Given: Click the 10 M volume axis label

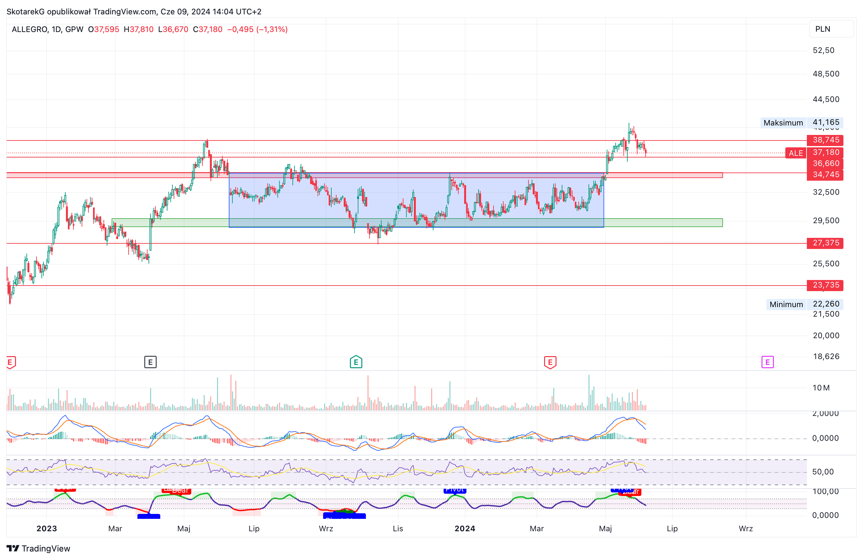Looking at the screenshot, I should click(821, 387).
